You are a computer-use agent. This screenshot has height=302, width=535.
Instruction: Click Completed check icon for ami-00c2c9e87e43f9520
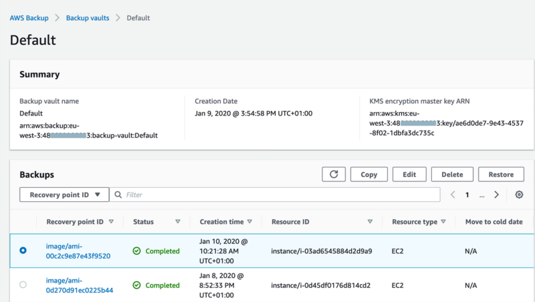coord(136,251)
